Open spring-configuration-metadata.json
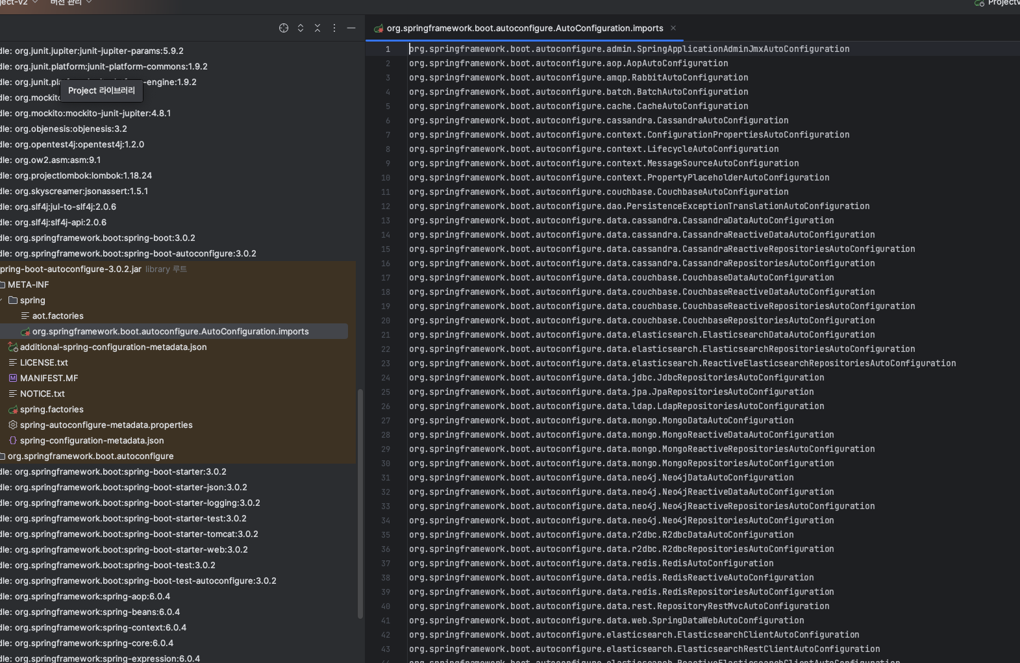This screenshot has height=663, width=1020. [x=92, y=440]
